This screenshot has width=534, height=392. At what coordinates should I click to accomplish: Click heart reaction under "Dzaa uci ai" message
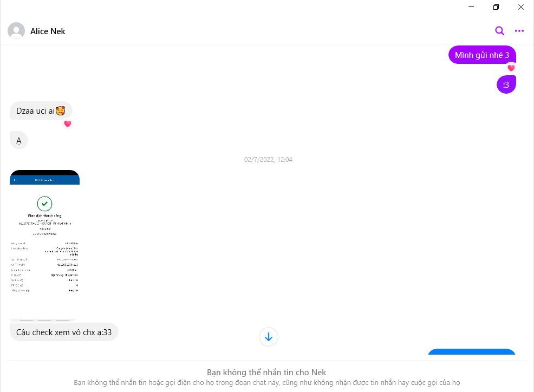(68, 123)
